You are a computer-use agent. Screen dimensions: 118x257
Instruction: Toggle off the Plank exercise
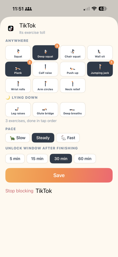point(18,69)
